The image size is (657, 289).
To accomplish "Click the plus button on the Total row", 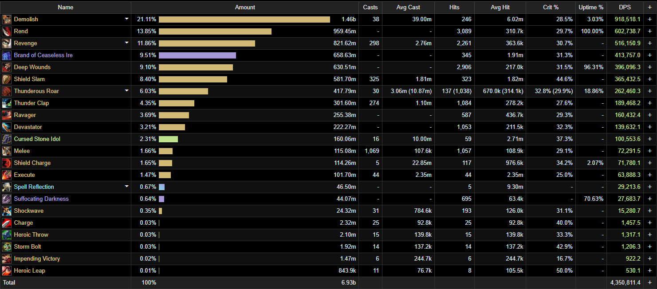I will click(650, 283).
